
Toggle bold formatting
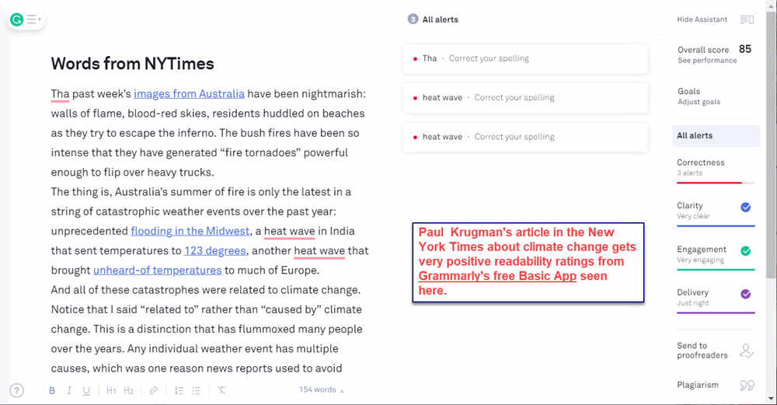52,391
